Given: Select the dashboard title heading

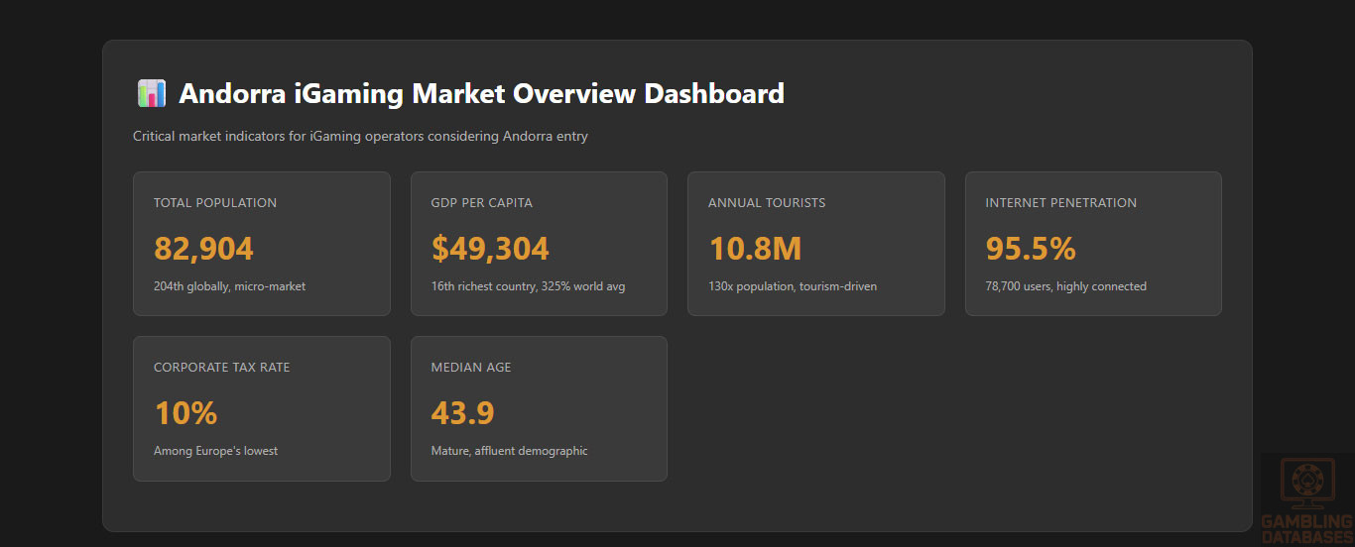Looking at the screenshot, I should point(481,94).
